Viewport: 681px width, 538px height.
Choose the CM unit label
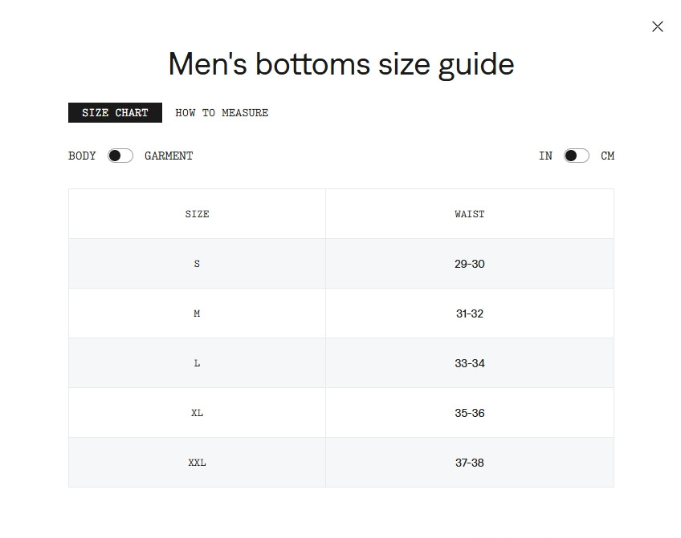pos(608,156)
